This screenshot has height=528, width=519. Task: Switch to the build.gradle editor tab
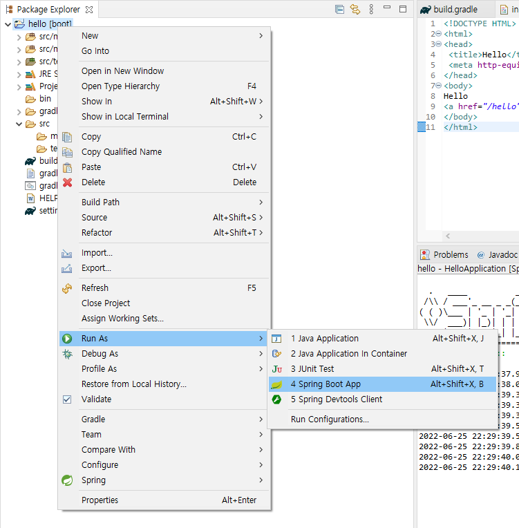click(x=455, y=10)
